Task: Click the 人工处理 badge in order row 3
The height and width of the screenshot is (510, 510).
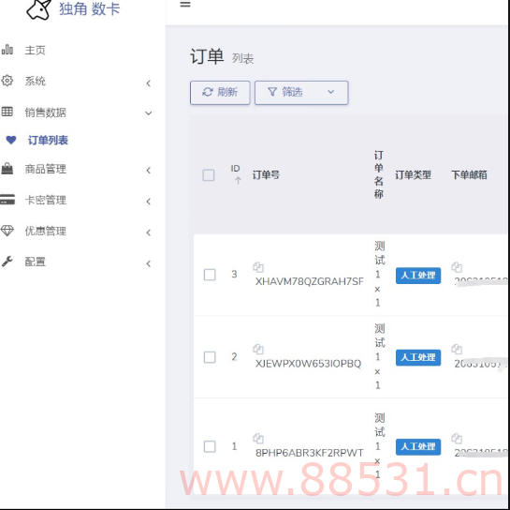Action: pos(418,276)
